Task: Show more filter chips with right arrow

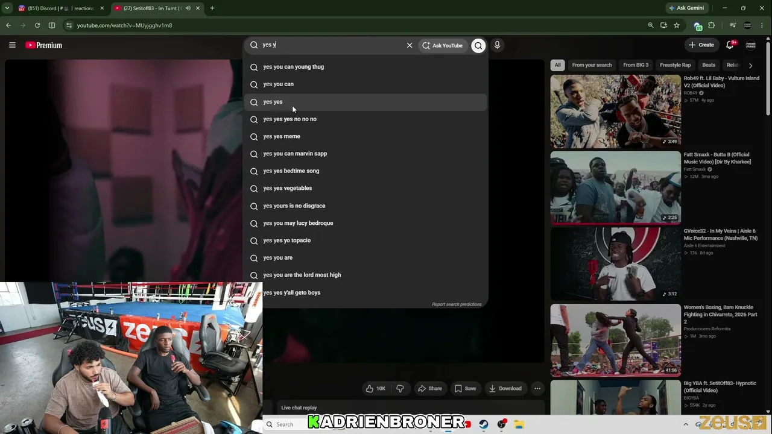Action: coord(750,65)
